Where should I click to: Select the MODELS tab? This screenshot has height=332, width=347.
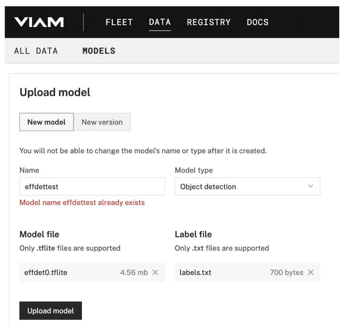point(99,51)
